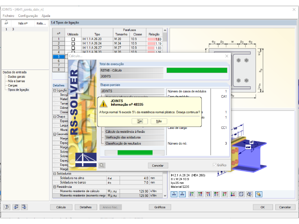The width and height of the screenshot is (299, 224).
Task: Click type cell 'IH 1.1 A 26 27'
Action: (x=97, y=48)
